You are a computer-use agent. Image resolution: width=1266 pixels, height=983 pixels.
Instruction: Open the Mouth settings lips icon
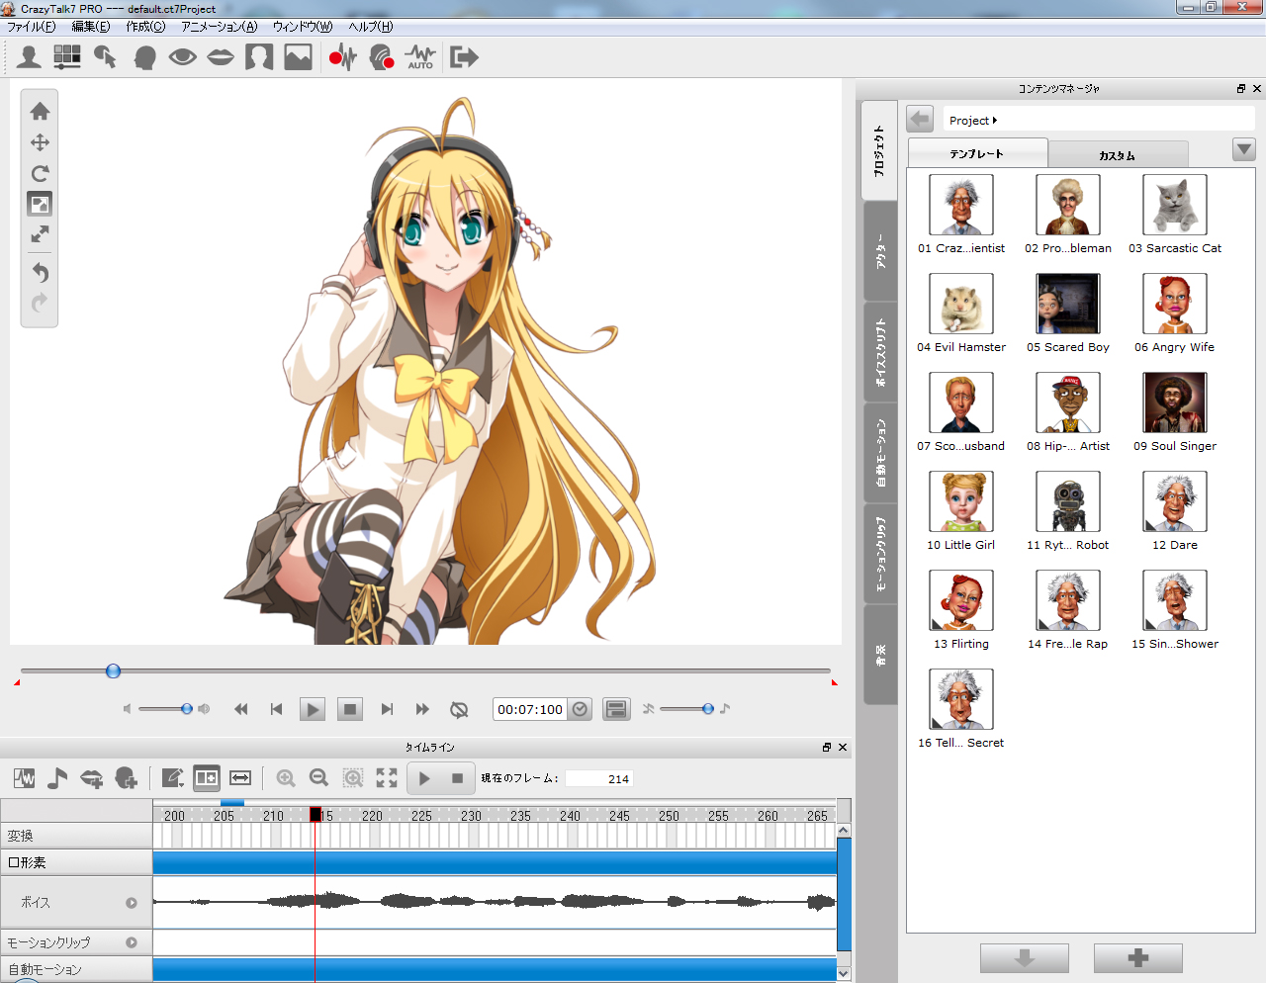(x=221, y=56)
